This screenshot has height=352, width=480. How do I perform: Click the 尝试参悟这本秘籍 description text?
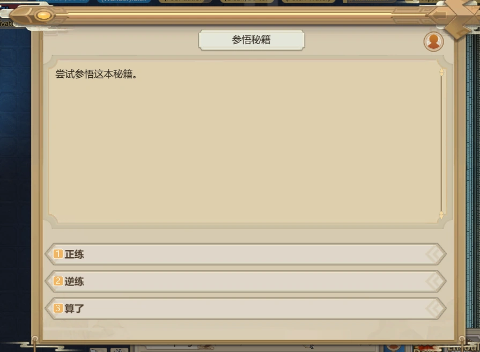click(x=96, y=74)
